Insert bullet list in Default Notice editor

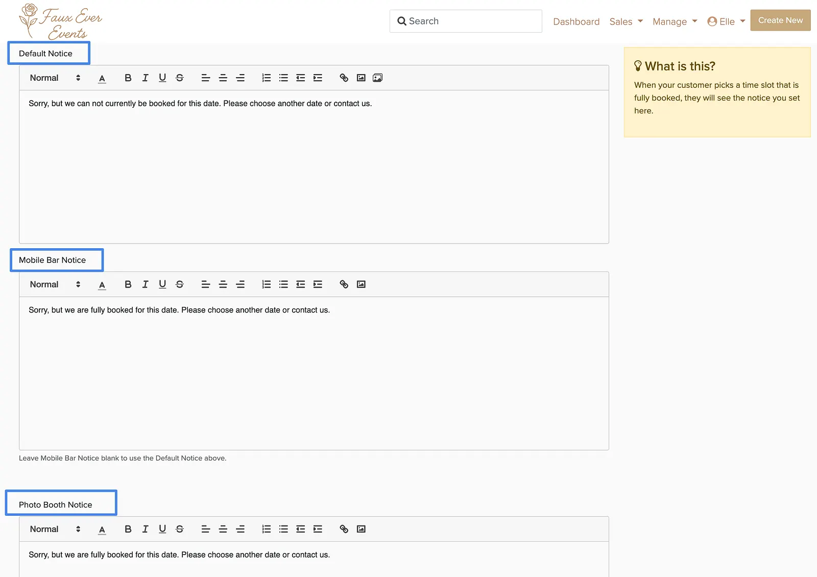pos(284,78)
